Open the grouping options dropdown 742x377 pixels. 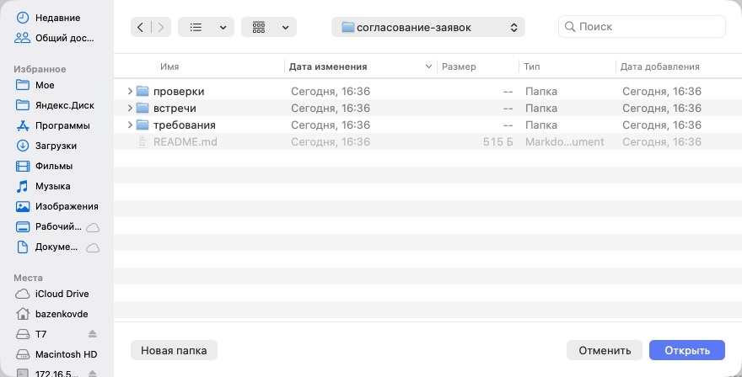269,28
